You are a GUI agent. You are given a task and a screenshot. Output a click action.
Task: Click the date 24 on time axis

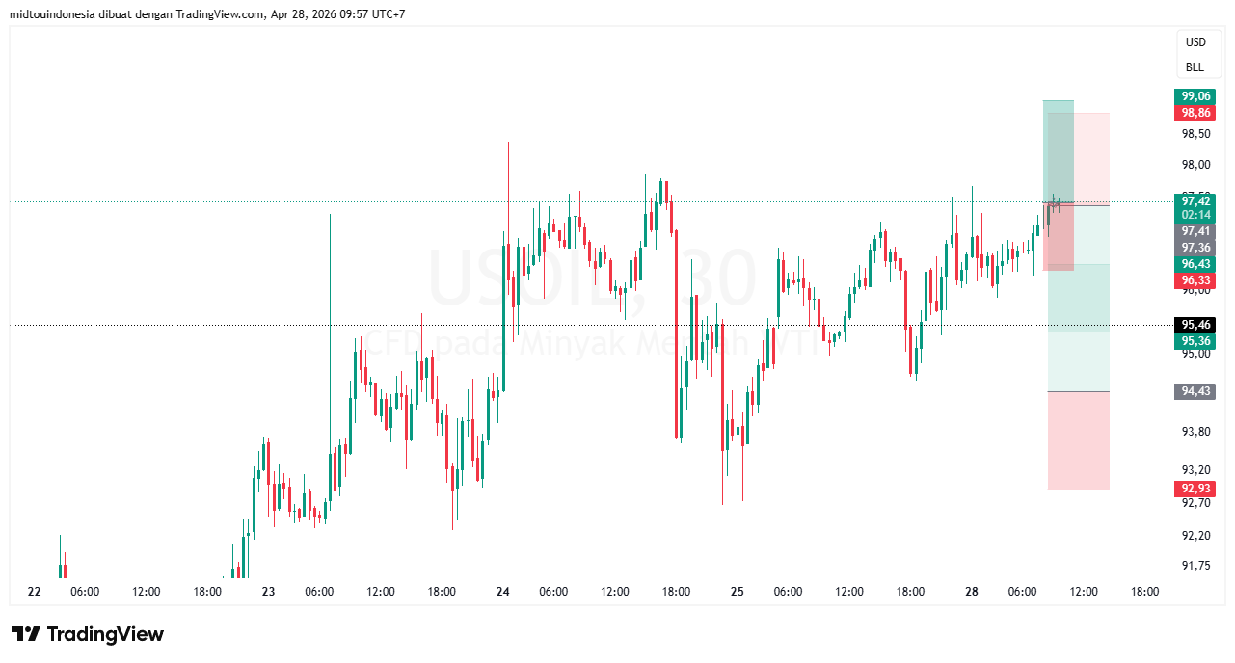coord(502,592)
